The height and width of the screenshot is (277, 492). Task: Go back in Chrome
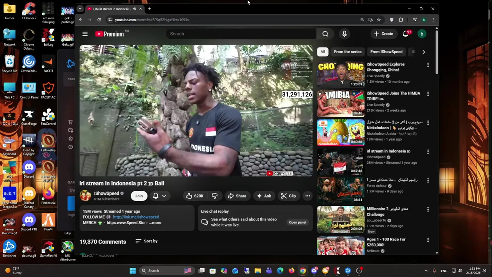[x=80, y=20]
